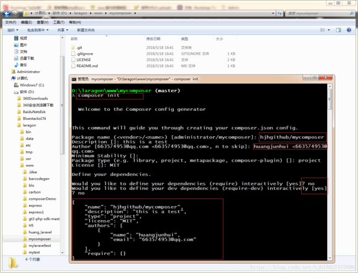Select 迅雷下载 in the navigation pane
Image resolution: width=358 pixels, height=273 pixels.
27,58
